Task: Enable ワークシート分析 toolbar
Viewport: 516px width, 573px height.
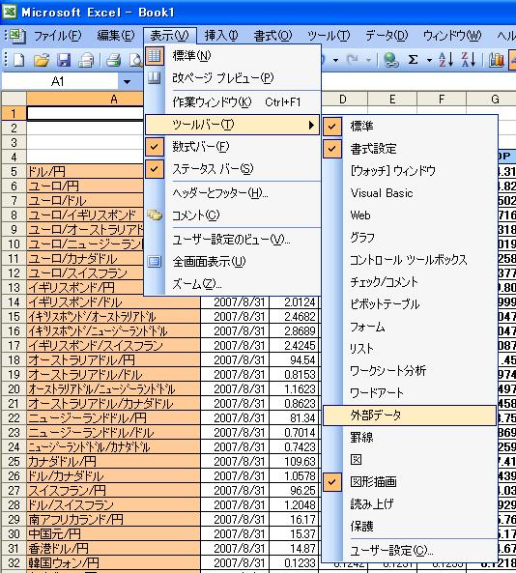Action: coord(410,370)
